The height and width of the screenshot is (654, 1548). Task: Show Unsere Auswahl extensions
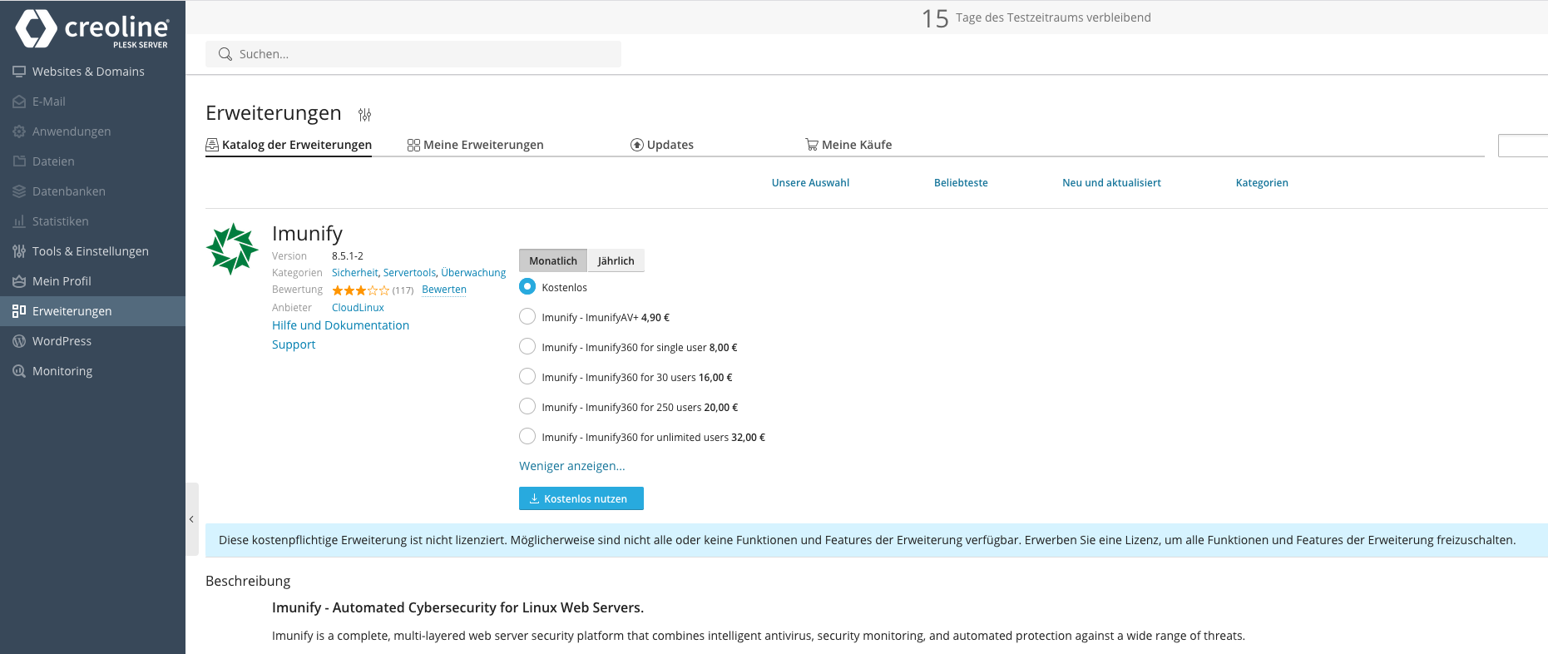(x=810, y=183)
